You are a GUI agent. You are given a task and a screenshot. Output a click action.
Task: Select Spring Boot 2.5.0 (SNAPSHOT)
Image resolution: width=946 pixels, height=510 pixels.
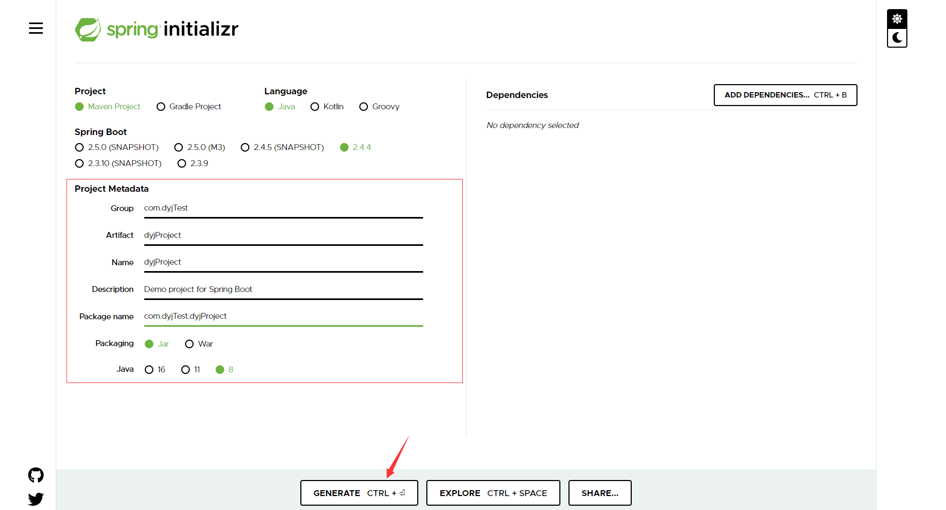point(117,147)
